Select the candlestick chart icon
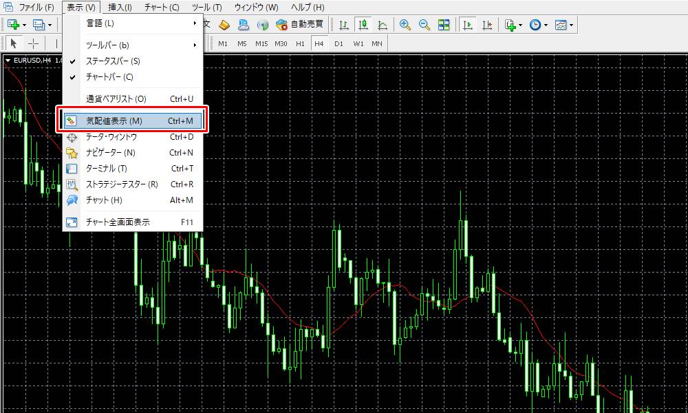This screenshot has width=688, height=413. (x=363, y=25)
